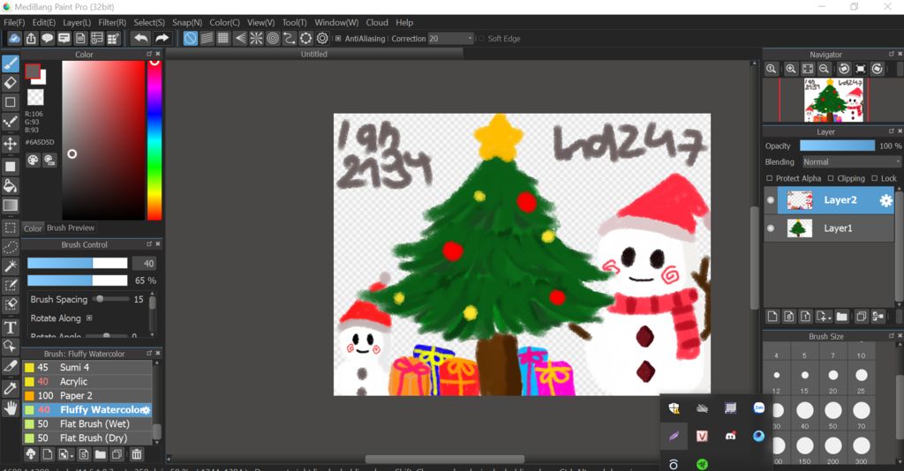Screen dimensions: 904x471
Task: Select the Hand tool
Action: 11,408
